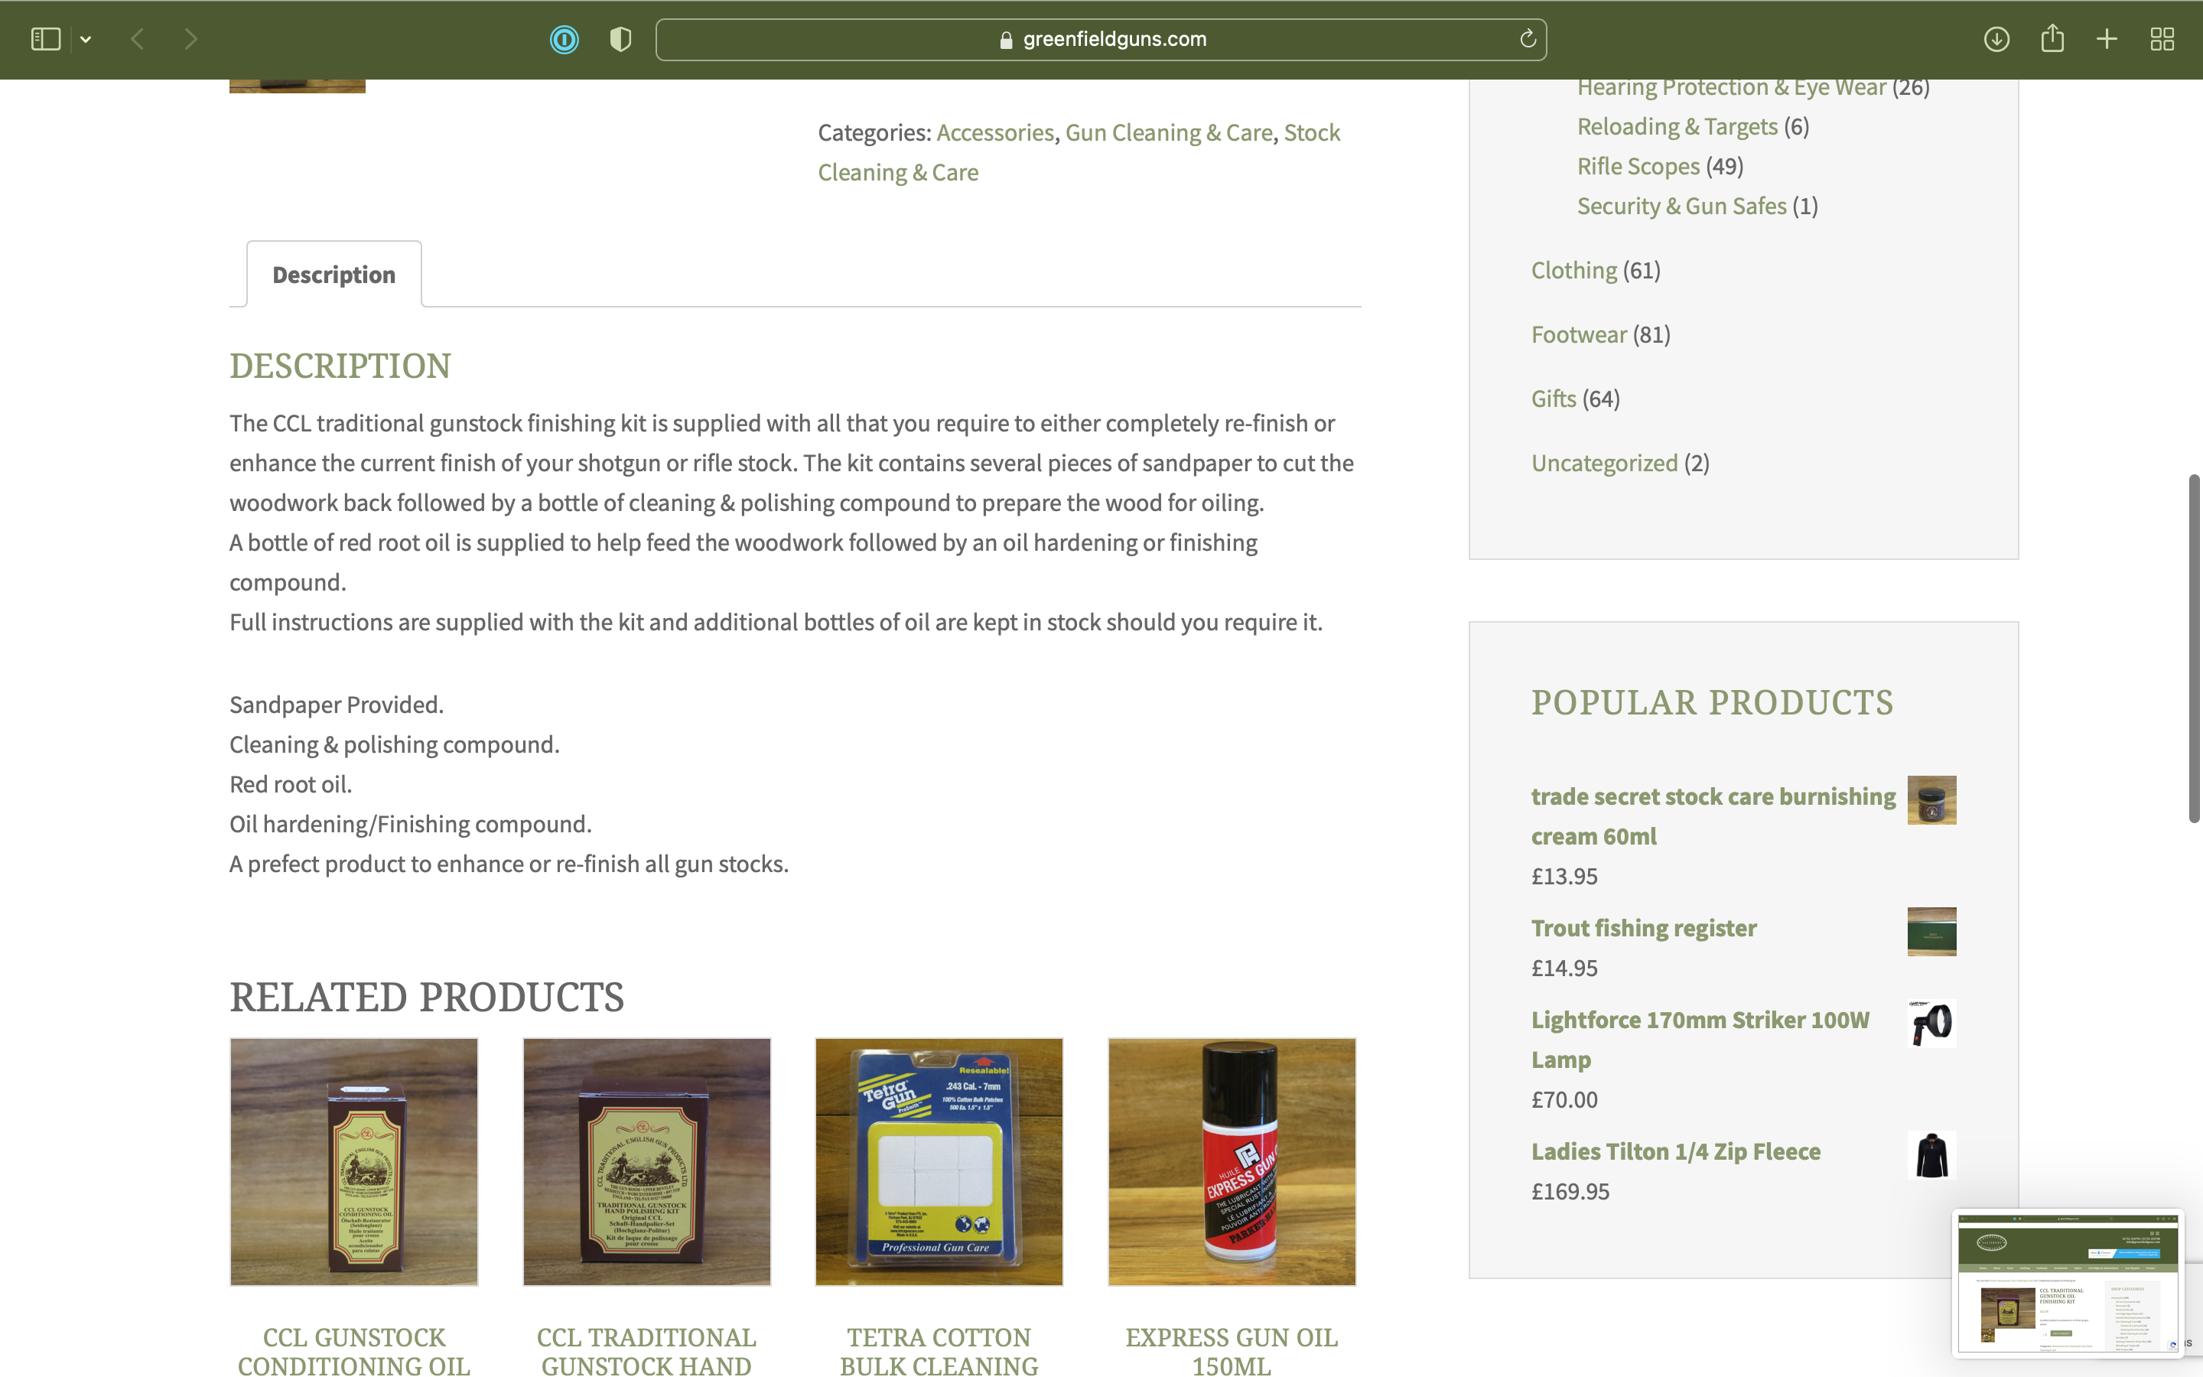Screen dimensions: 2203x1377
Task: Open the screenshot preview thumbnail
Action: pos(2068,1282)
